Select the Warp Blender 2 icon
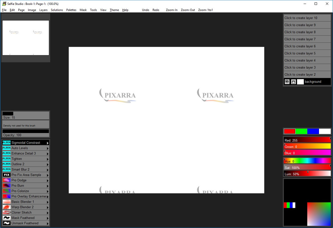 [x=7, y=207]
